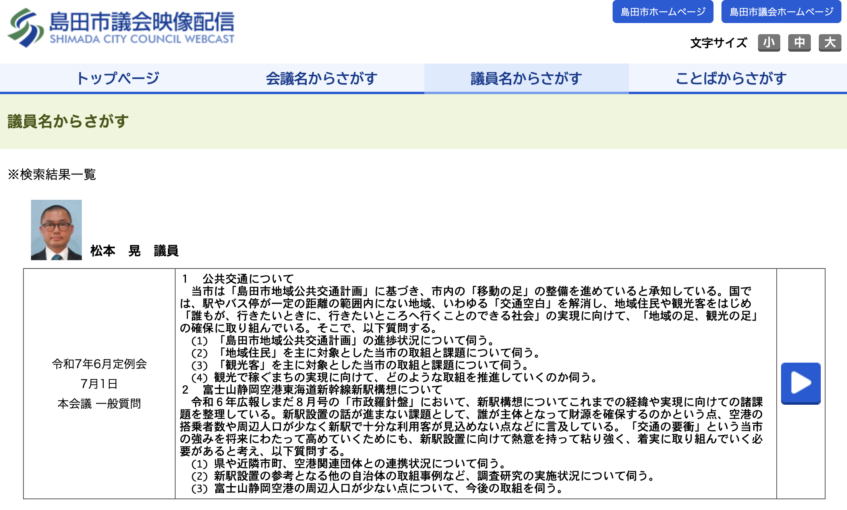Screen dimensions: 847x510
Task: Set text size to medium (中)
Action: coord(799,42)
